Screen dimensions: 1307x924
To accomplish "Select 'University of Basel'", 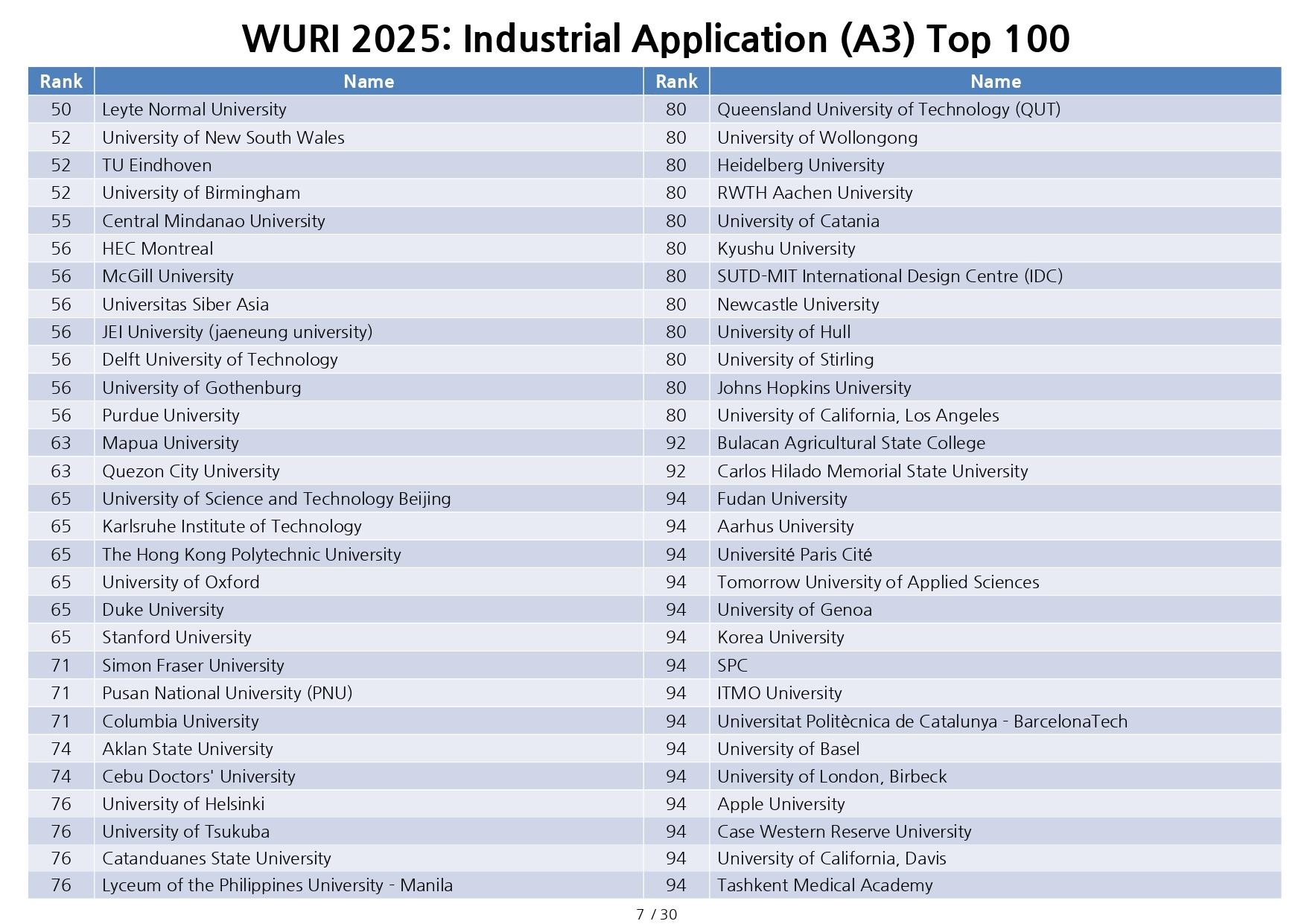I will point(788,749).
